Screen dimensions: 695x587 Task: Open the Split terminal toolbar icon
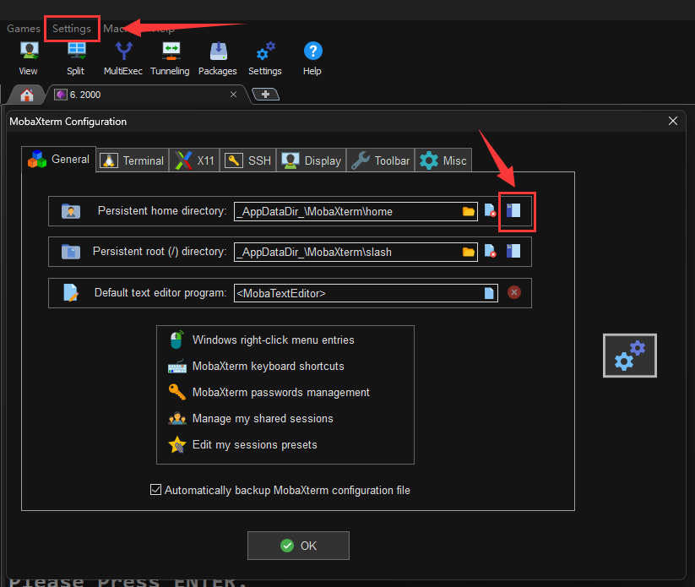76,57
